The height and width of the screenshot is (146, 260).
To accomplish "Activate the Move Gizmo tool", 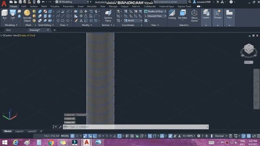I will [194, 16].
